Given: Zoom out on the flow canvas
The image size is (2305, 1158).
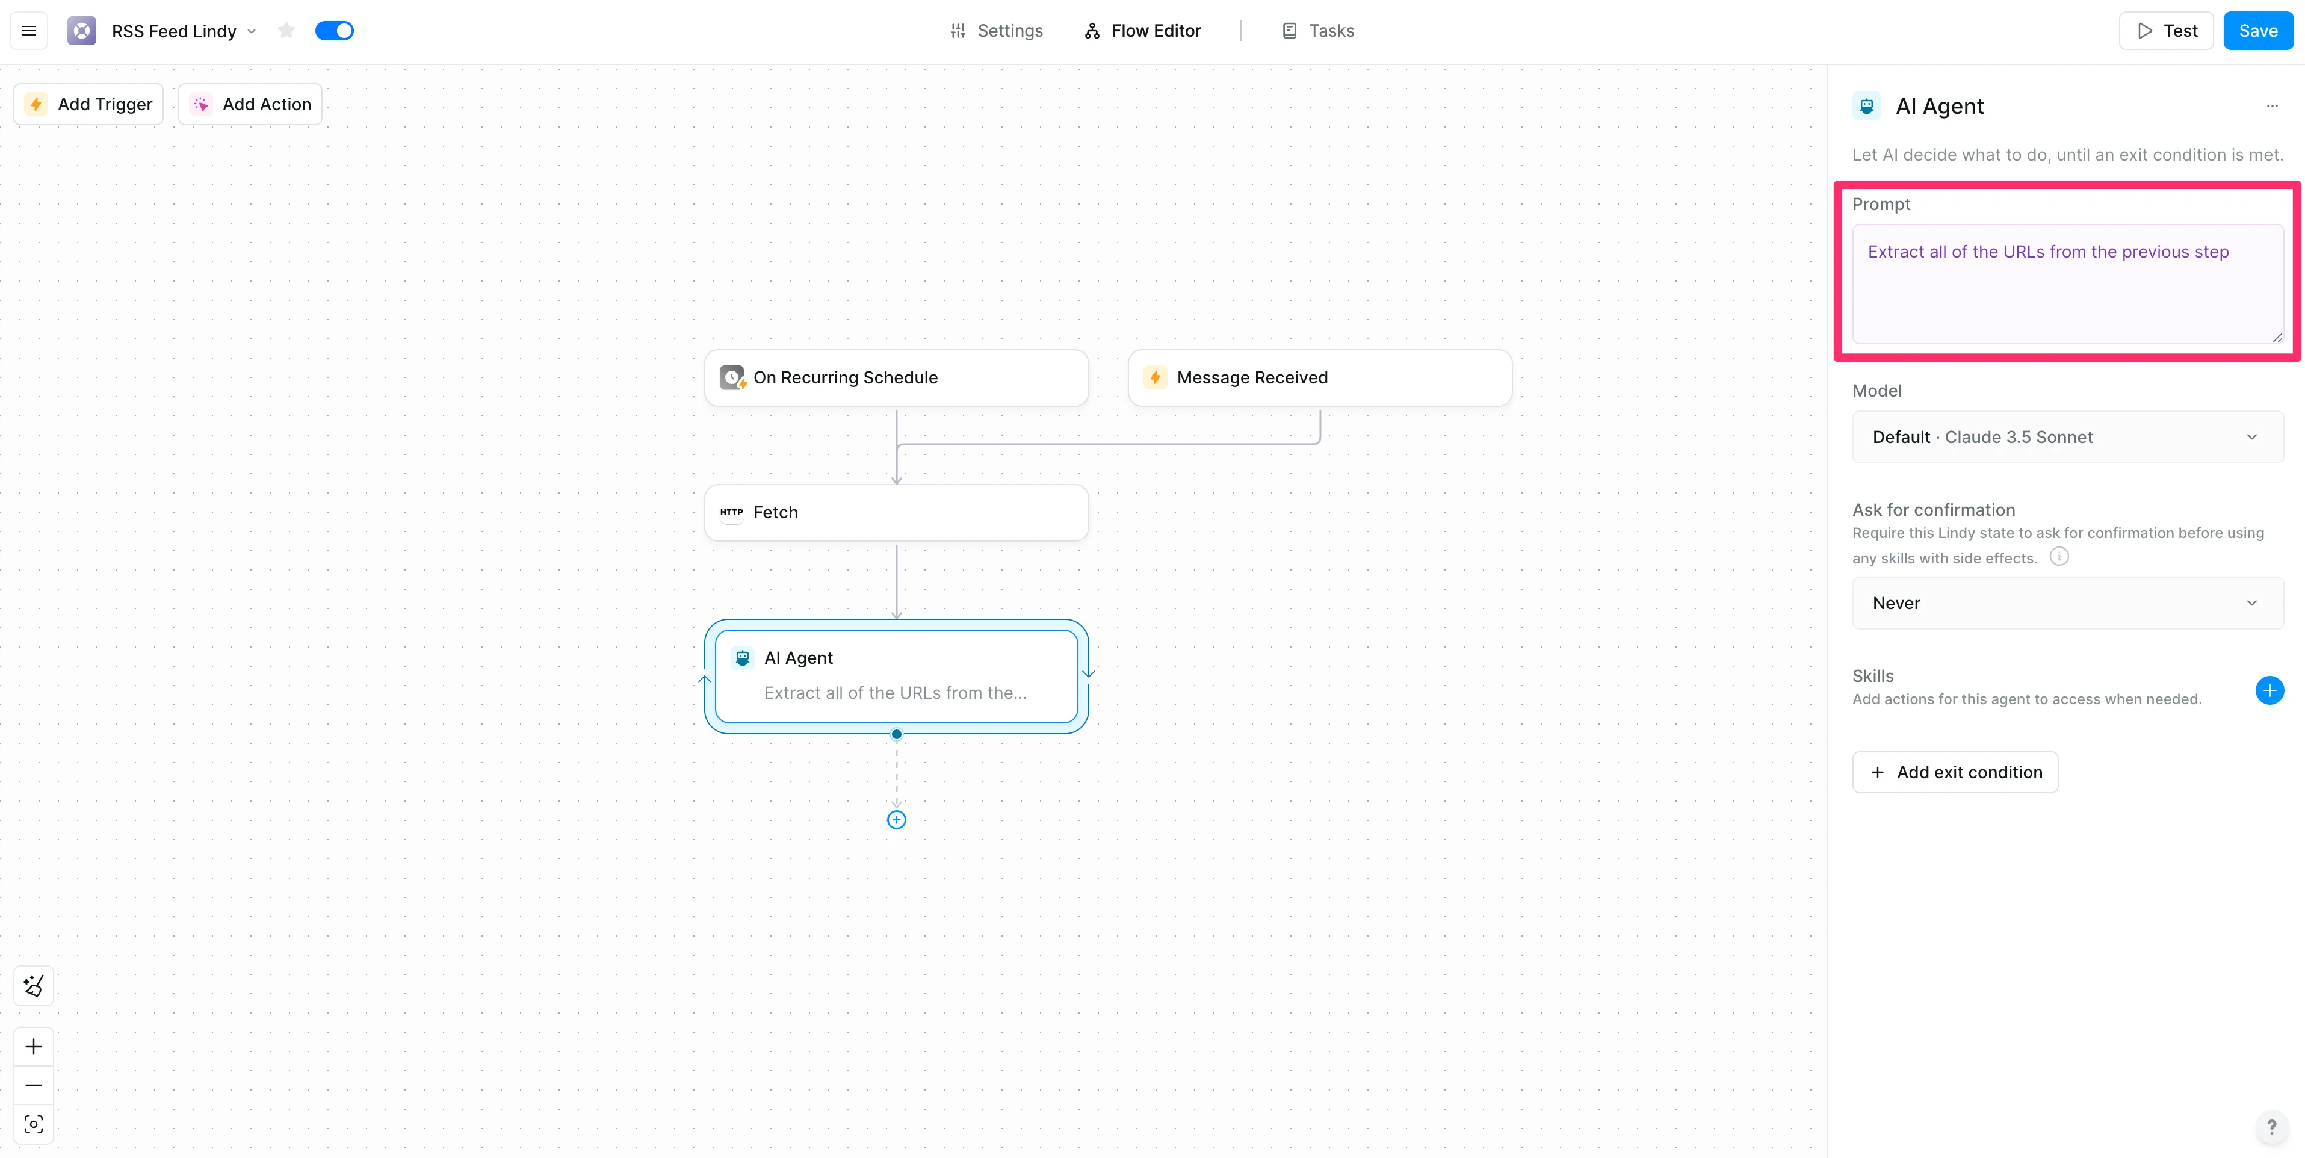Looking at the screenshot, I should (x=34, y=1085).
